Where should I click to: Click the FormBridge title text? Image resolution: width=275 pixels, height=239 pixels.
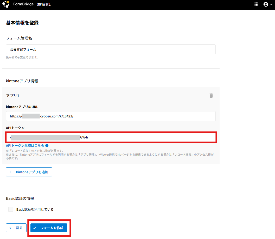coord(23,4)
